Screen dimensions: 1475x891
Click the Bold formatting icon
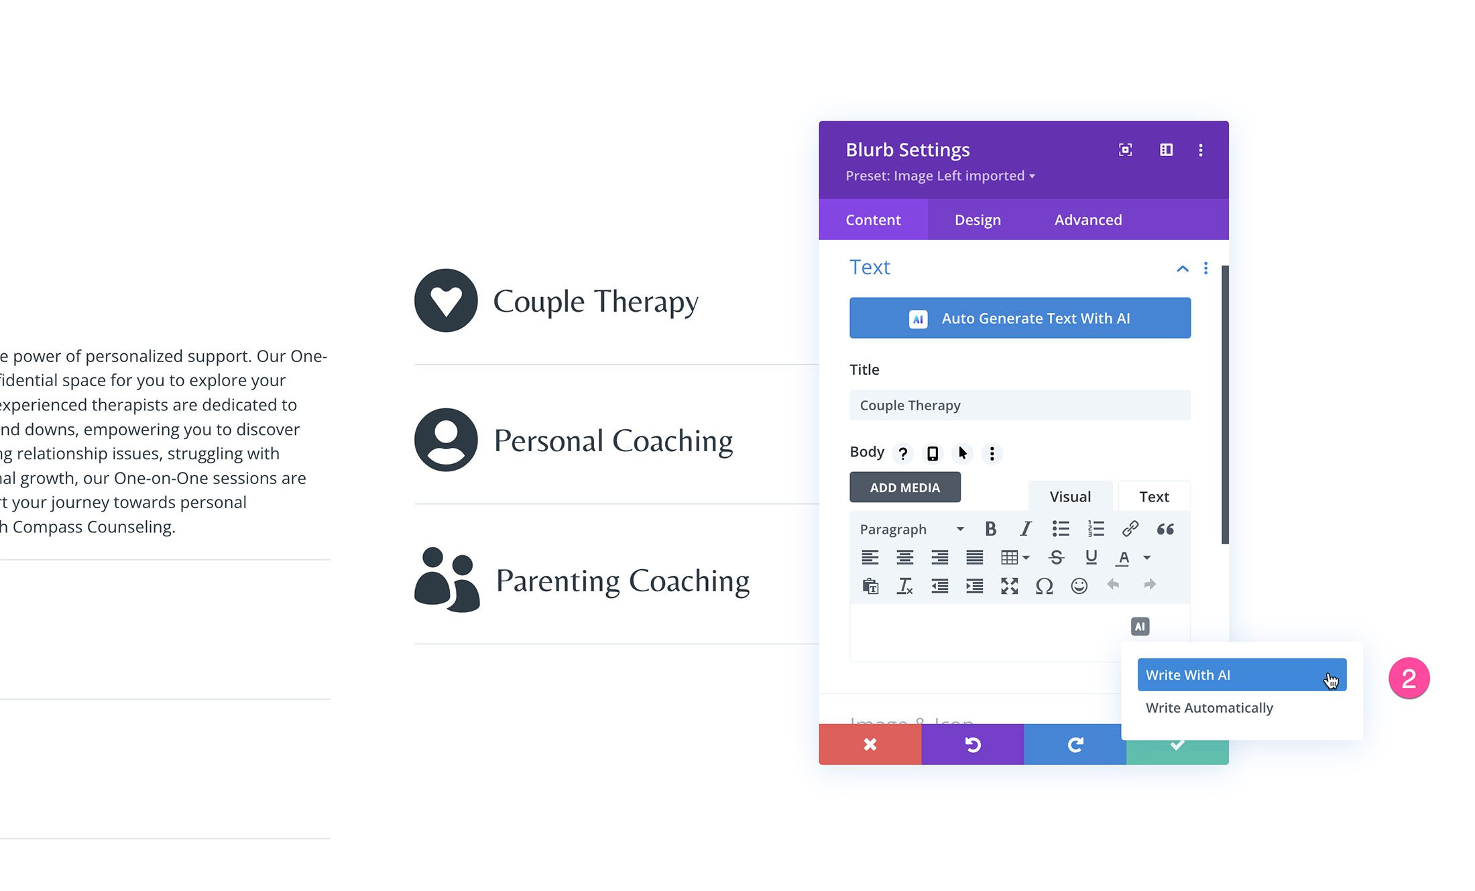click(990, 528)
